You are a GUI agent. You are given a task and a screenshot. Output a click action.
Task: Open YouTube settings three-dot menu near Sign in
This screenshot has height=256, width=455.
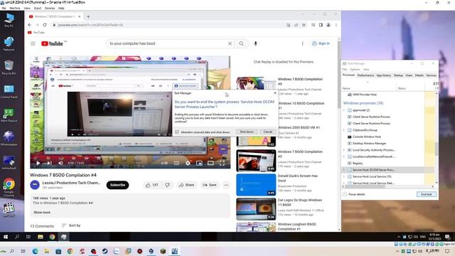click(x=302, y=43)
